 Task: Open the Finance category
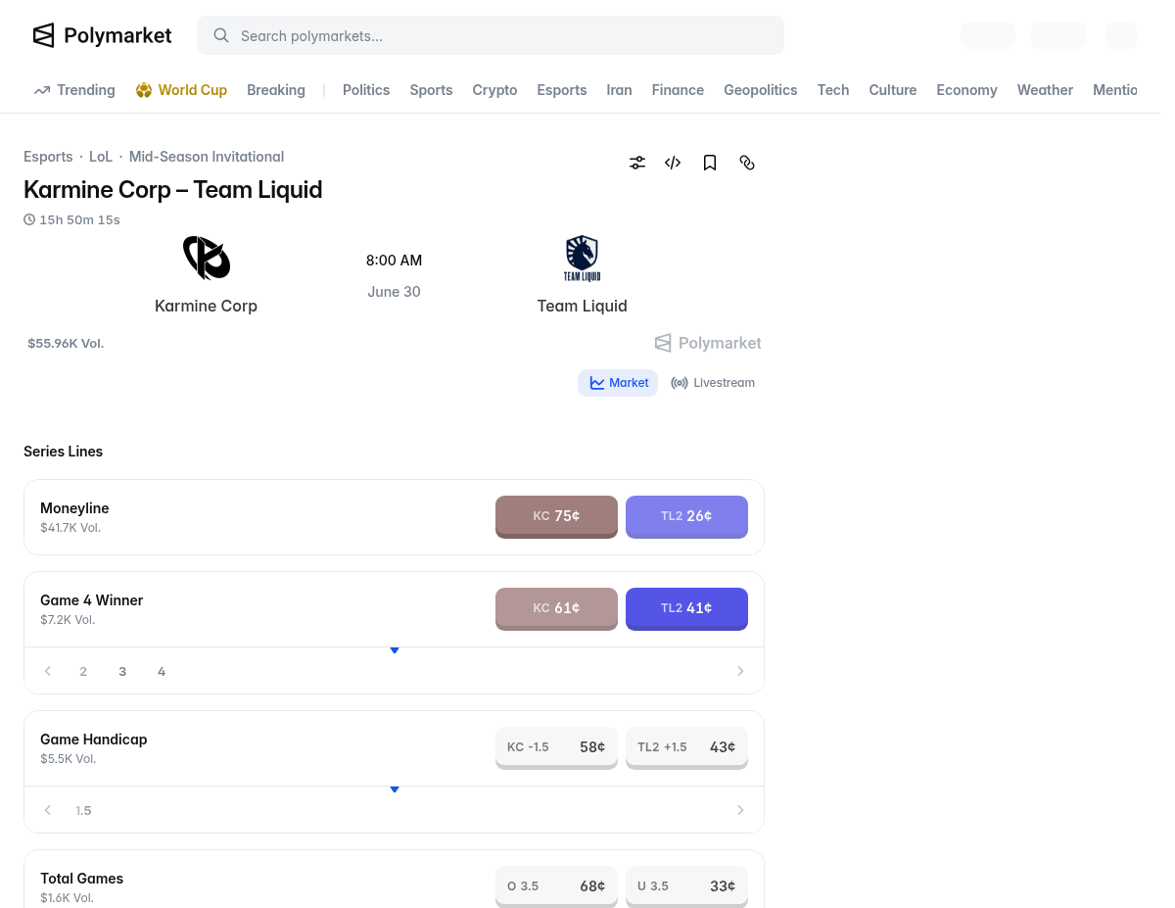[678, 90]
